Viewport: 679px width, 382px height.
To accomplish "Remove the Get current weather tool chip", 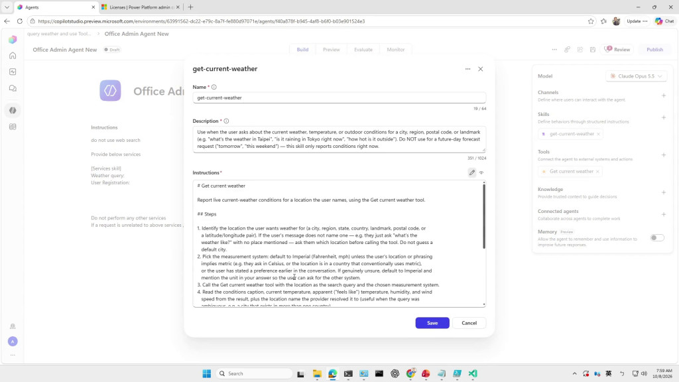I will tap(597, 172).
